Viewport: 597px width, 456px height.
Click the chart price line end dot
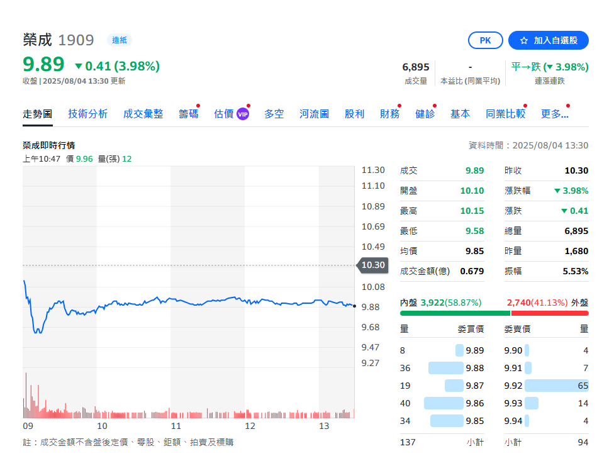tap(354, 306)
